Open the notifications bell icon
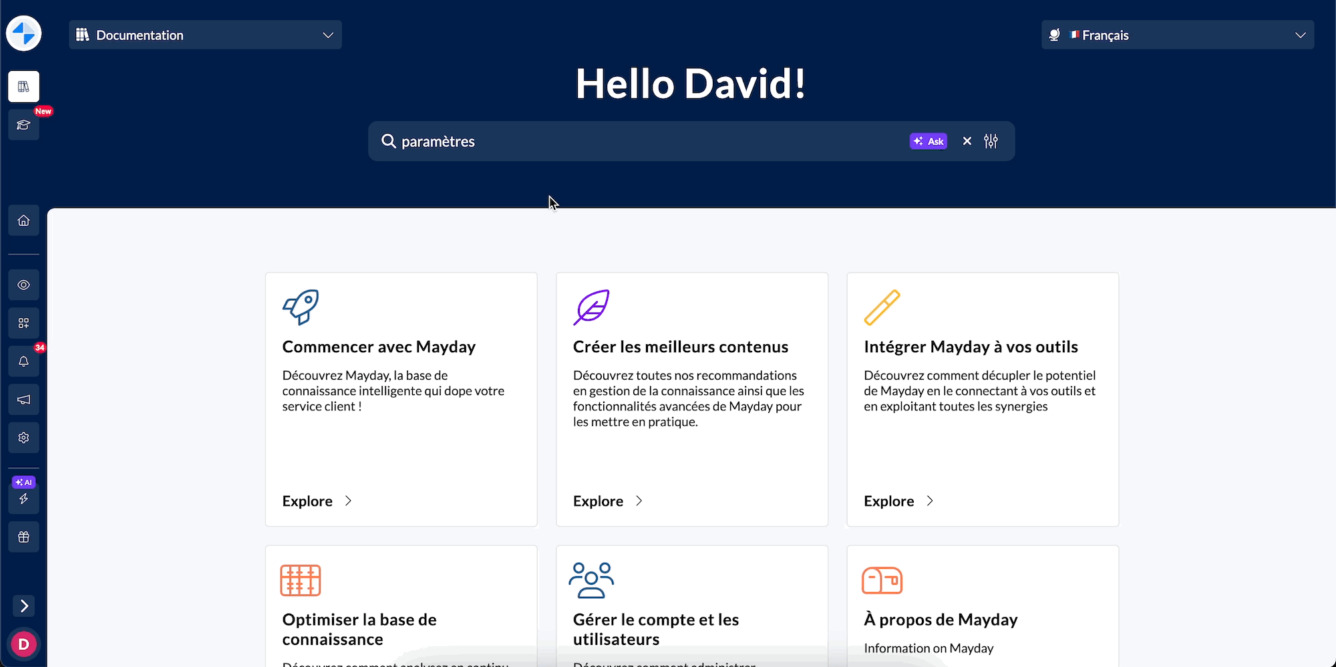Image resolution: width=1336 pixels, height=667 pixels. (x=24, y=362)
